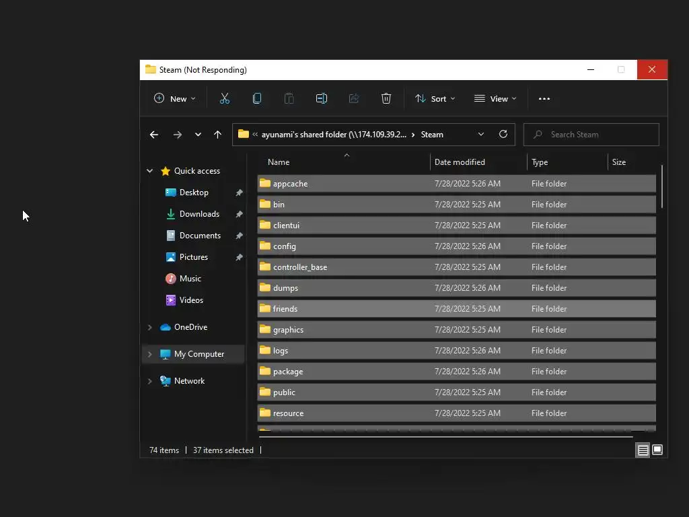
Task: Open Documents in Quick access
Action: pos(200,236)
